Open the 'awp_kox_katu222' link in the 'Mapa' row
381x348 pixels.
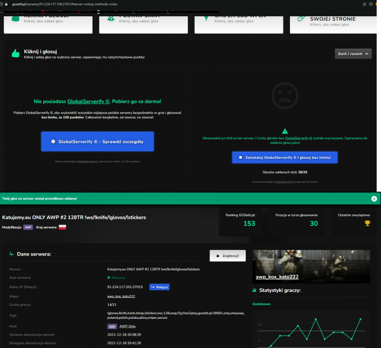(x=121, y=296)
